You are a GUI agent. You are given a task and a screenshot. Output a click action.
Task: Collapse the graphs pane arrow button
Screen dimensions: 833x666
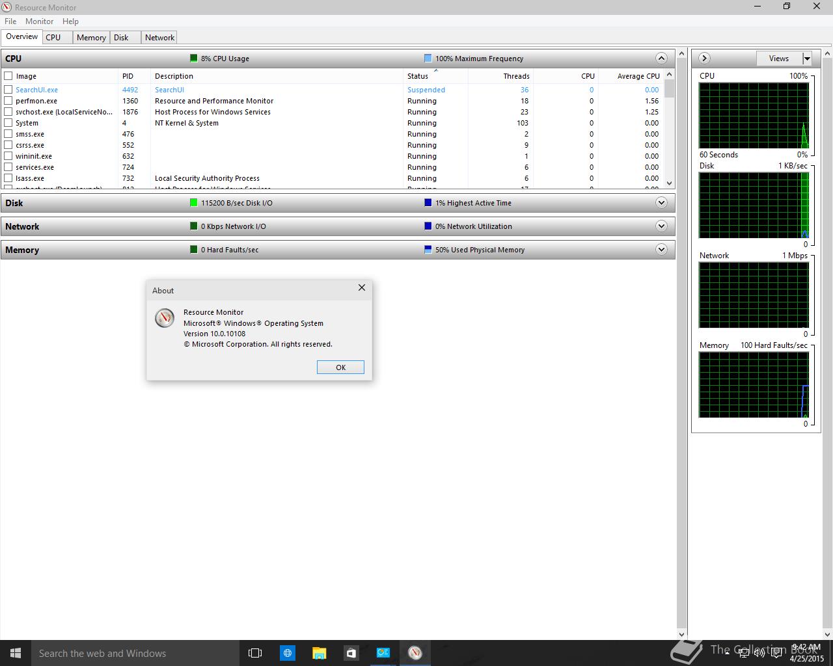click(x=704, y=58)
